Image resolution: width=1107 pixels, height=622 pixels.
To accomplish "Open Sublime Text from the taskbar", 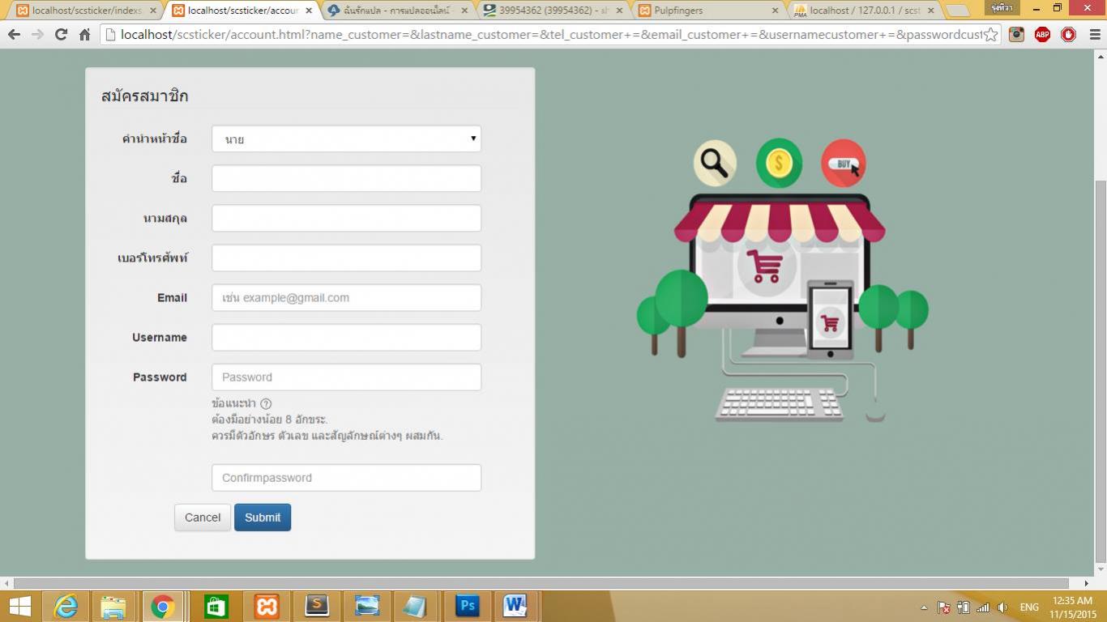I will pos(317,606).
